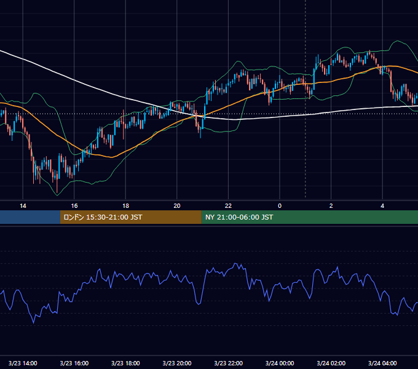Image resolution: width=418 pixels, height=369 pixels.
Task: Click the London 15:30-21:00 JST session bar
Action: coord(130,217)
